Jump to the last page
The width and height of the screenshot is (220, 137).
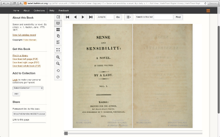click(91, 17)
